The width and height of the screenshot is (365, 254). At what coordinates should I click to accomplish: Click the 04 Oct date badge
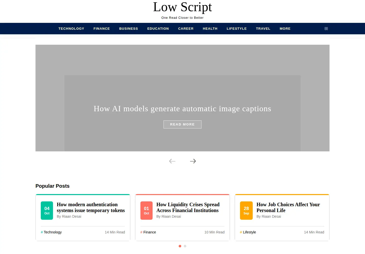click(47, 211)
